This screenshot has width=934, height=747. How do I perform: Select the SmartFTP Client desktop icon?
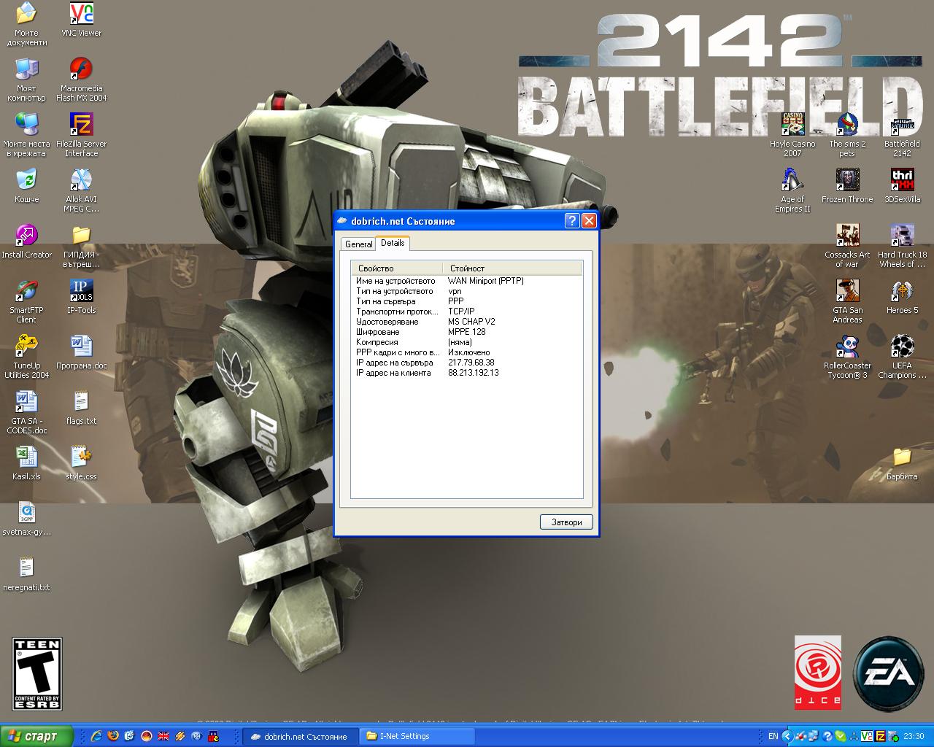(27, 302)
